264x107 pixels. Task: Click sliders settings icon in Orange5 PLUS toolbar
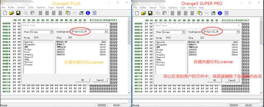click(x=74, y=13)
